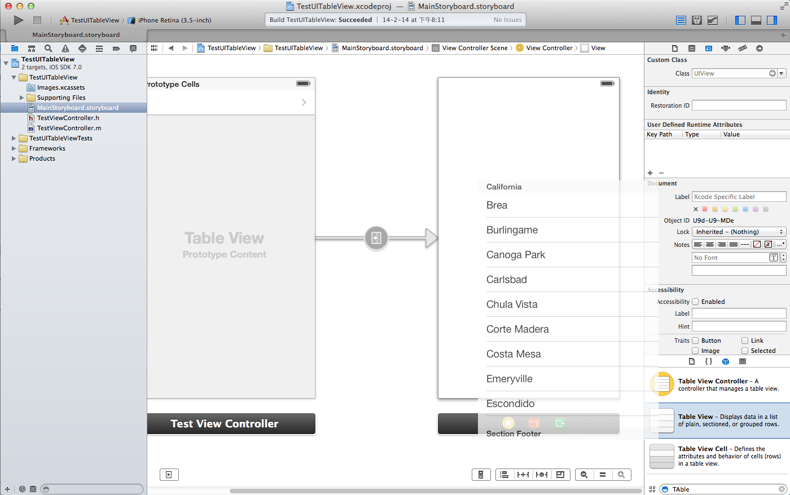Zoom out the storyboard canvas
Viewport: 790px width, 495px height.
[584, 475]
